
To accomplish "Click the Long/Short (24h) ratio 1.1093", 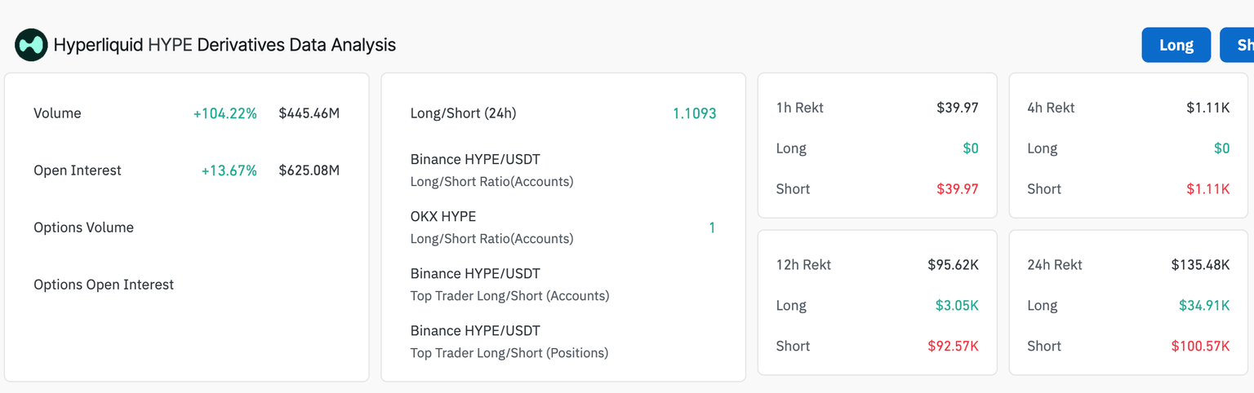I will coord(694,113).
